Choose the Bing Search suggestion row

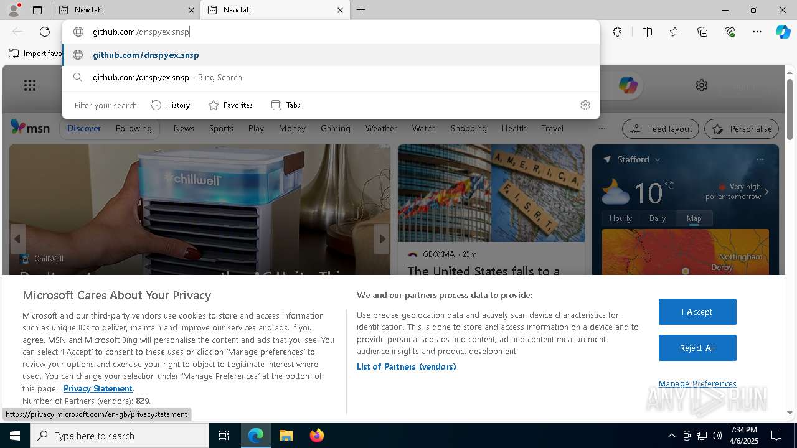tap(331, 77)
